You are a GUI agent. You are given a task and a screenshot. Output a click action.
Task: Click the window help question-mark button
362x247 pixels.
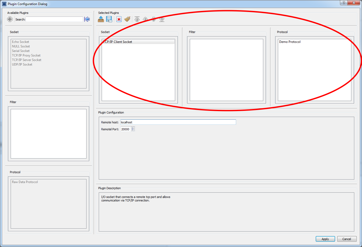[x=343, y=3]
